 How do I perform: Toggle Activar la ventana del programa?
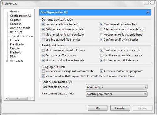click(x=101, y=71)
